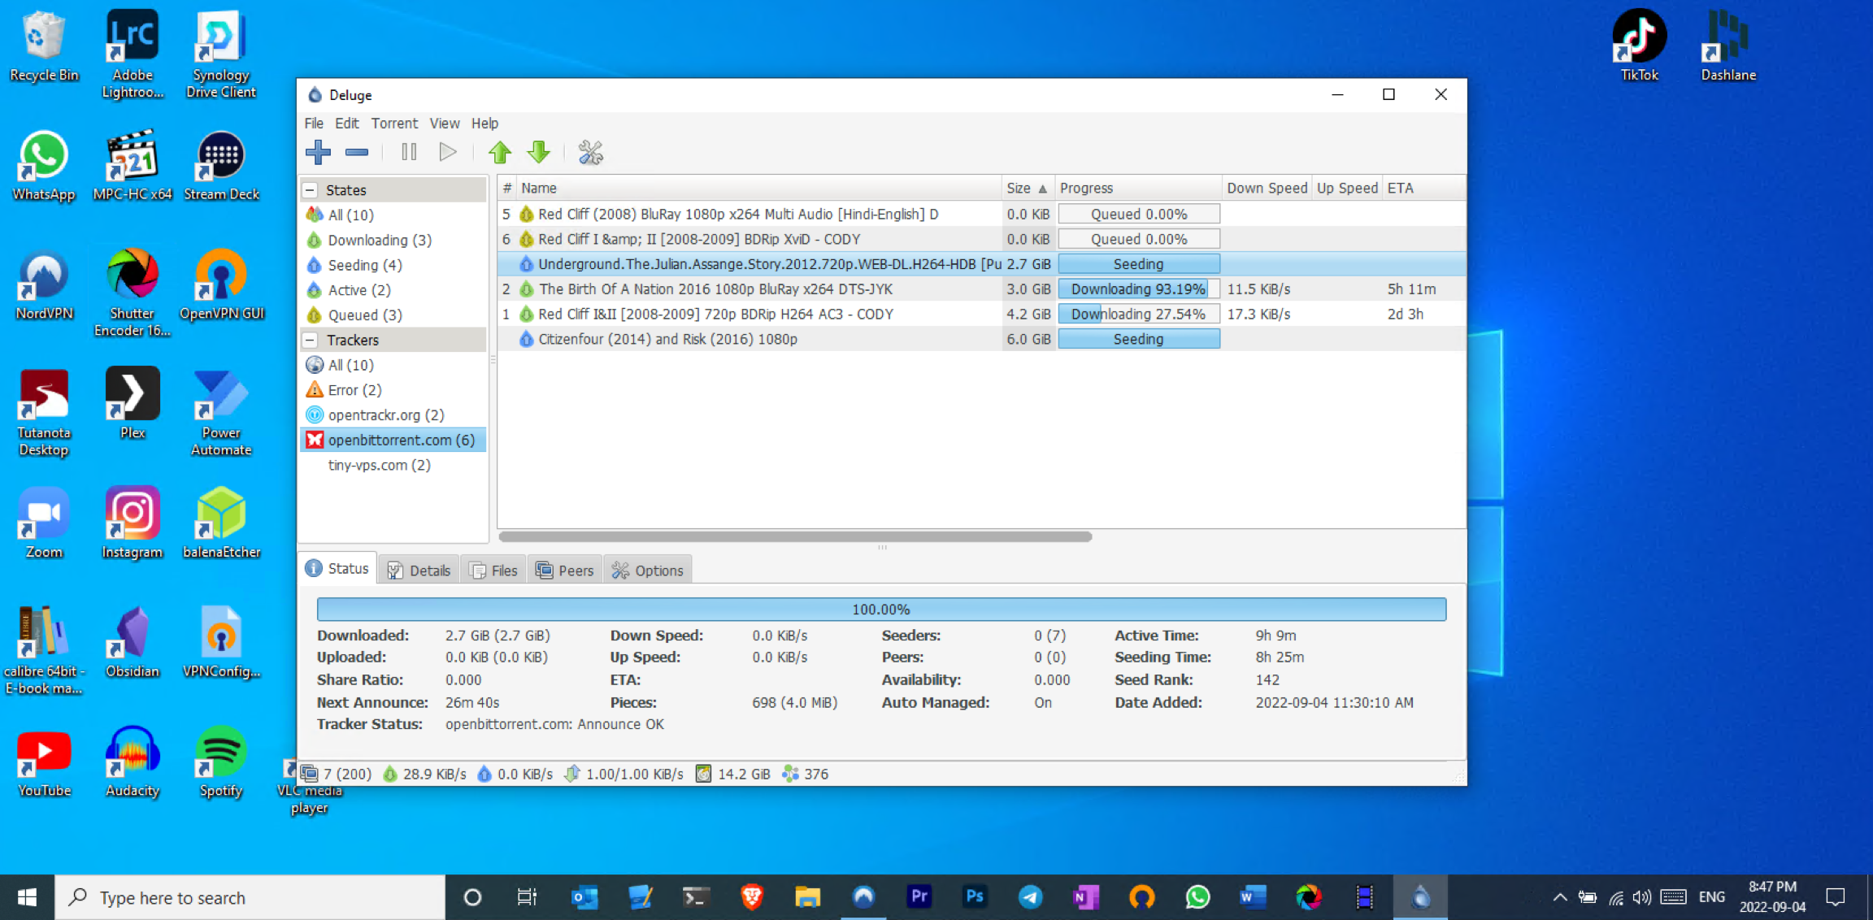The height and width of the screenshot is (920, 1873).
Task: Sort by Down Speed column
Action: click(x=1267, y=189)
